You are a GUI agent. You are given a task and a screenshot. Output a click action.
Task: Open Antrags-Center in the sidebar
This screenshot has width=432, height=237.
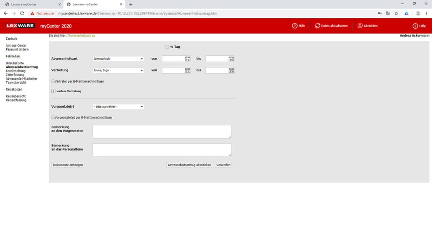pyautogui.click(x=16, y=46)
